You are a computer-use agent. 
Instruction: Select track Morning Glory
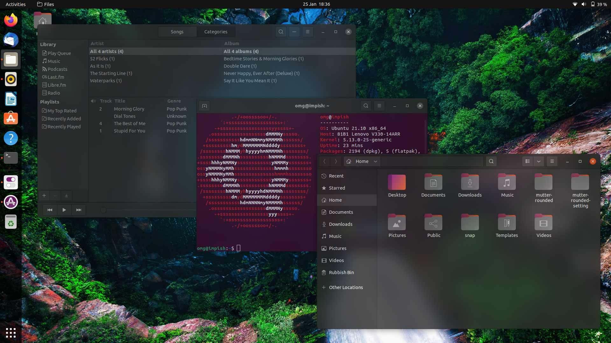(x=129, y=109)
